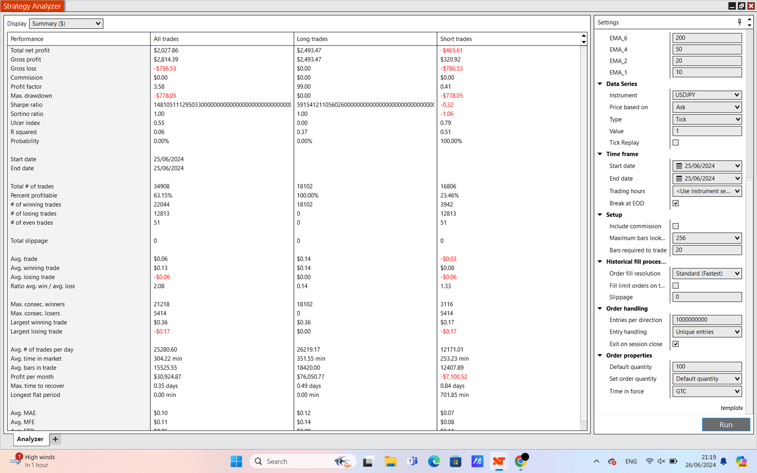Screen dimensions: 757x473
Task: Open the Display Summary ($) dropdown
Action: pos(66,24)
